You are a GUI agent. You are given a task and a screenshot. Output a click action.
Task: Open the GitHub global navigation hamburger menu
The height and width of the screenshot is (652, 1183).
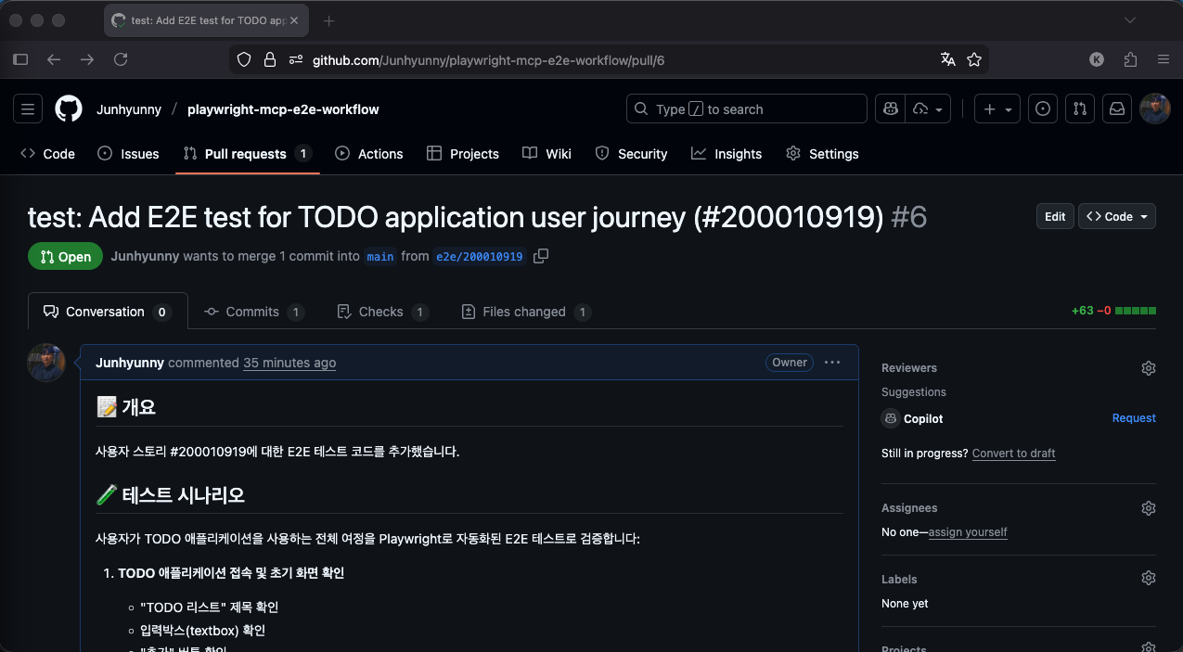28,109
